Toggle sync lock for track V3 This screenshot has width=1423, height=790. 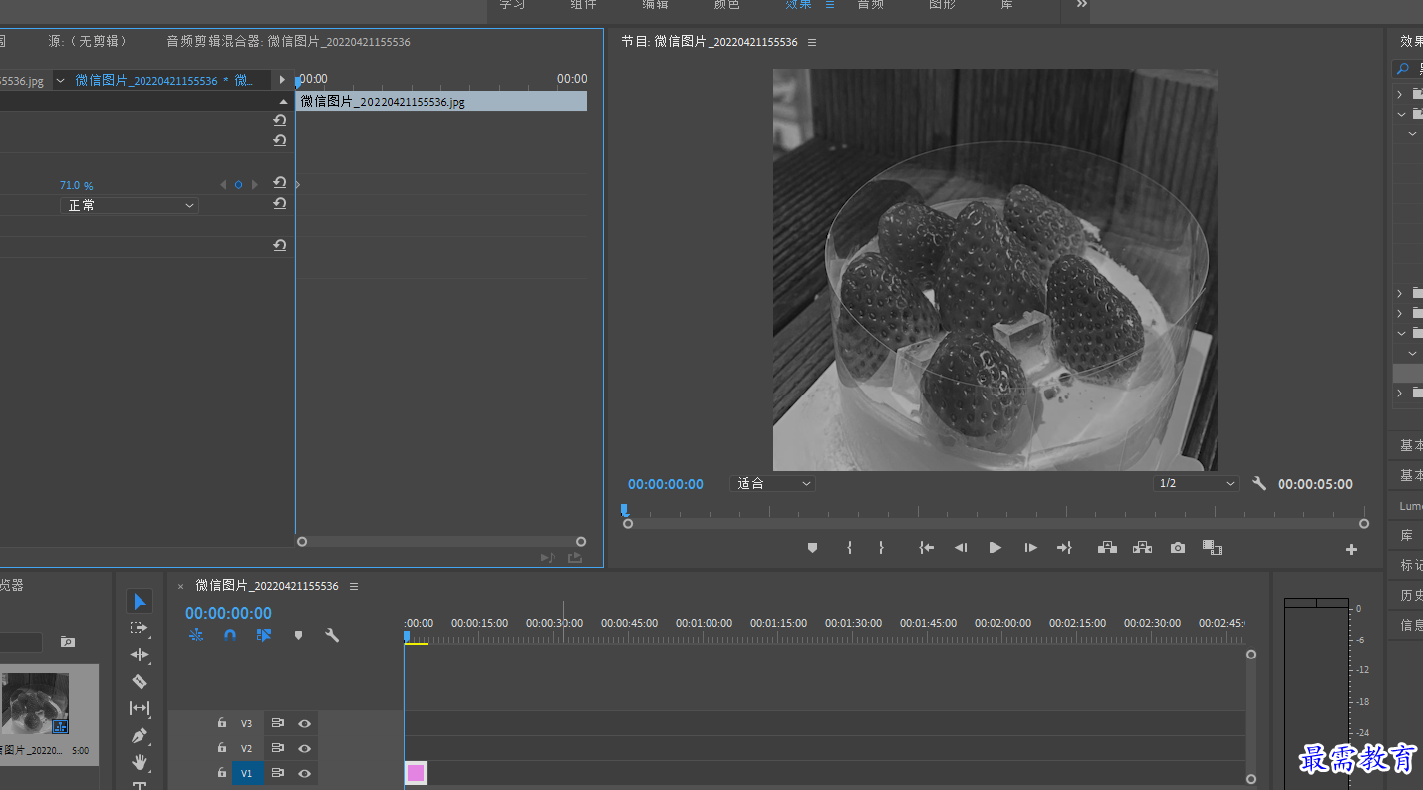pos(278,723)
